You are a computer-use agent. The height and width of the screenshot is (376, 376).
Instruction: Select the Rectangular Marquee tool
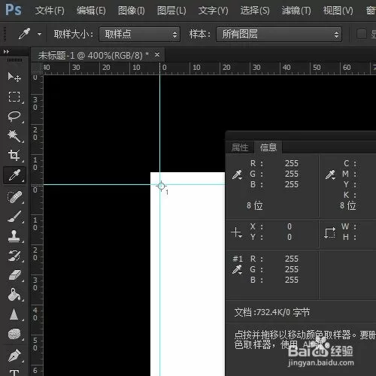pos(14,96)
